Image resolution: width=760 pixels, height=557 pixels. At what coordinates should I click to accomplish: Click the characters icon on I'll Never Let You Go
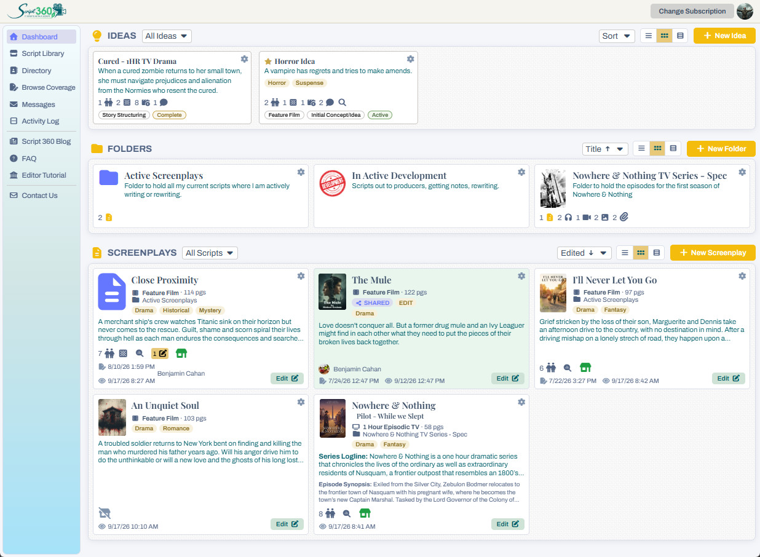550,368
